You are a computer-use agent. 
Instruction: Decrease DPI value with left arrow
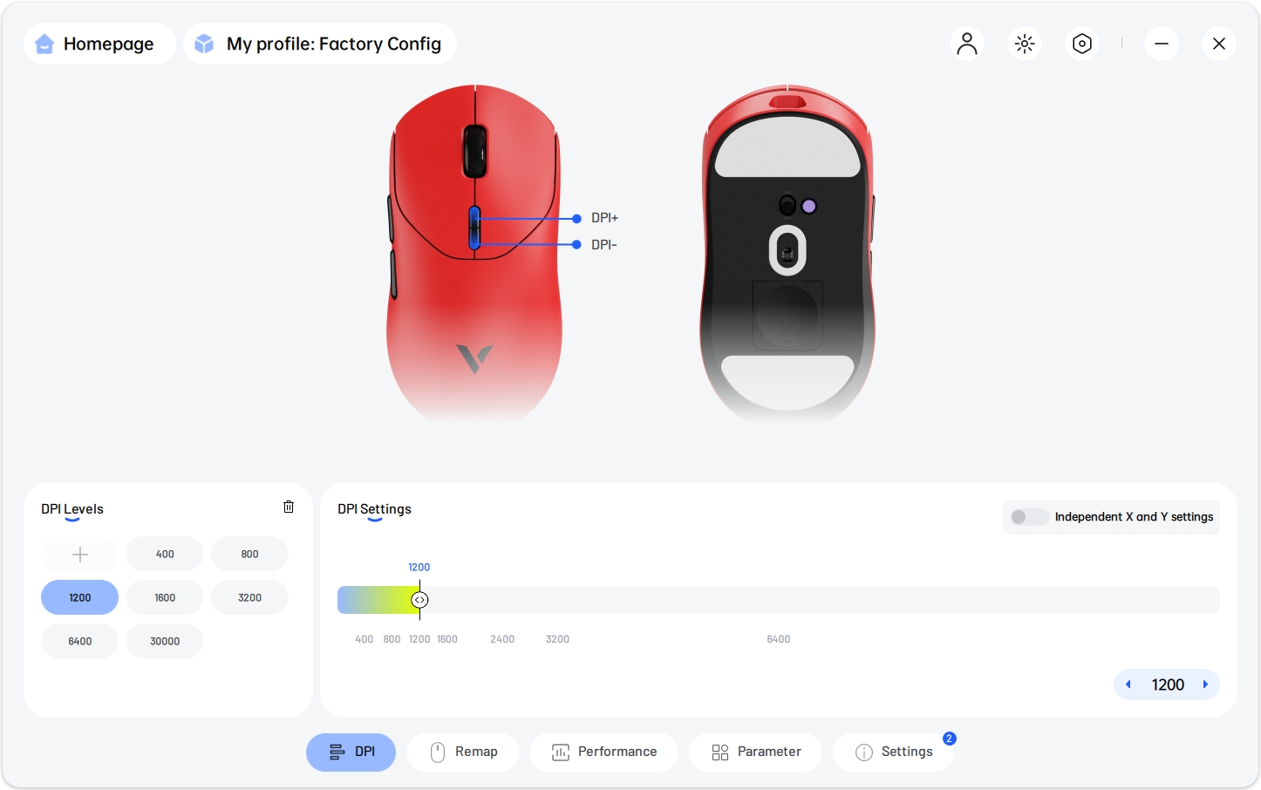point(1128,684)
